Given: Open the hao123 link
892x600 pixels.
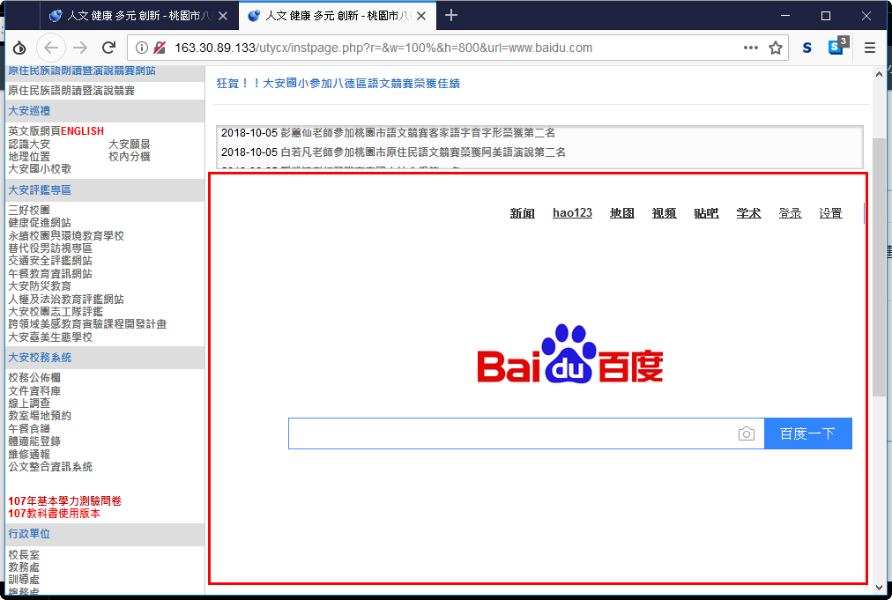Looking at the screenshot, I should click(x=572, y=213).
